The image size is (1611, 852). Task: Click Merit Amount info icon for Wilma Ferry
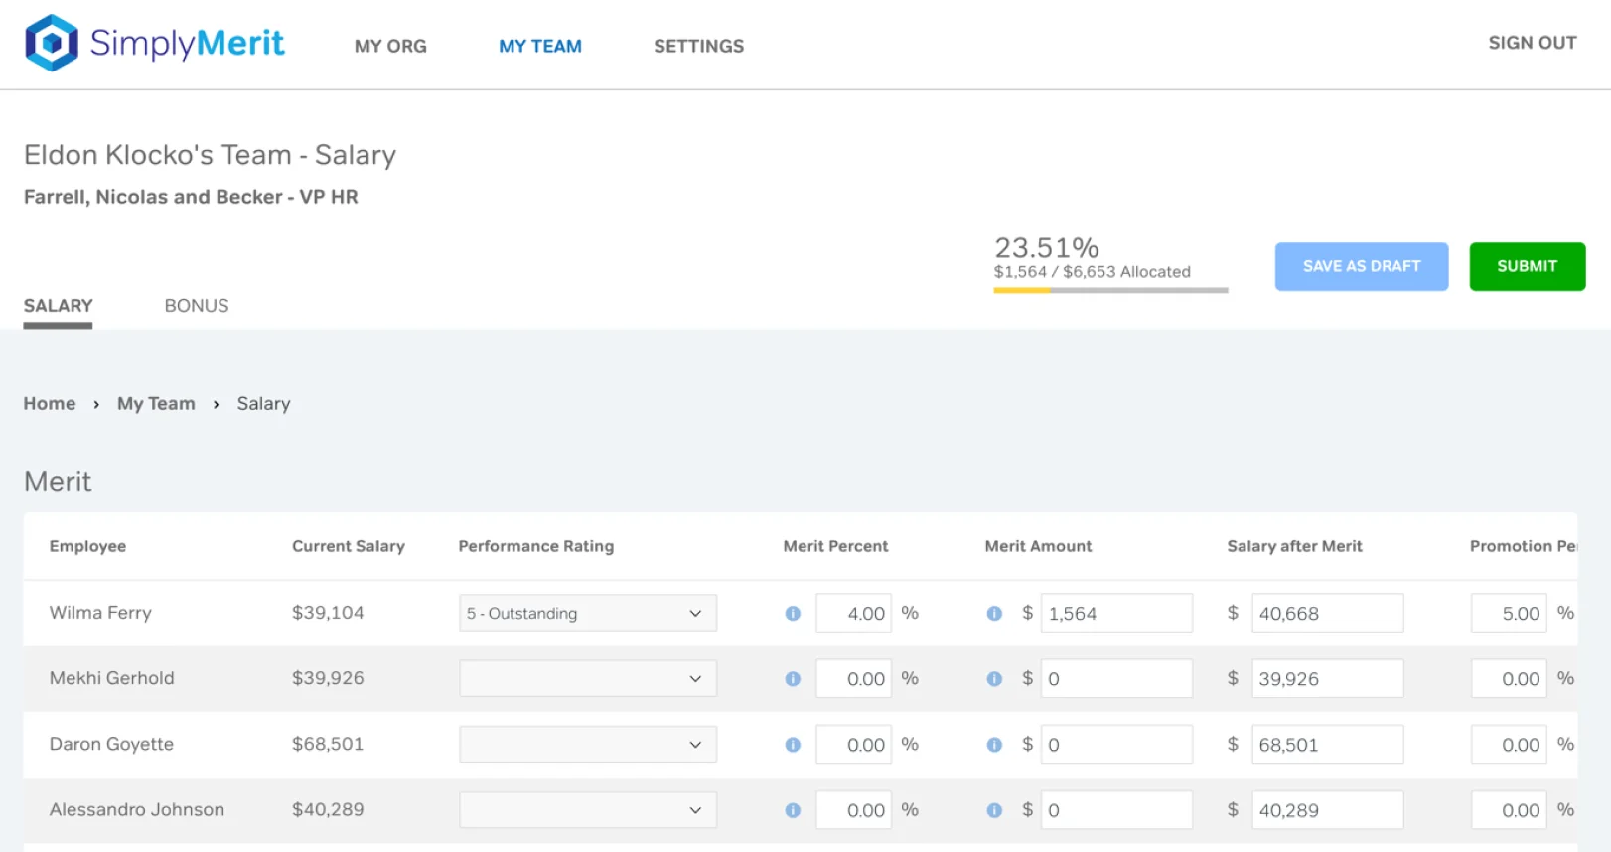(x=994, y=614)
